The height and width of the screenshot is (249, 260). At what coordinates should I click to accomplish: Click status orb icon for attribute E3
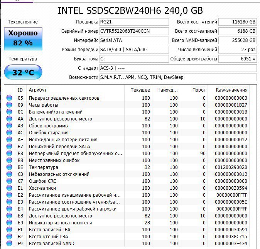[9, 202]
